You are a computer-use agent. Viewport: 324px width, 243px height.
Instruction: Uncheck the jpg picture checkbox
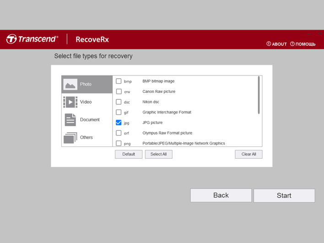(119, 123)
